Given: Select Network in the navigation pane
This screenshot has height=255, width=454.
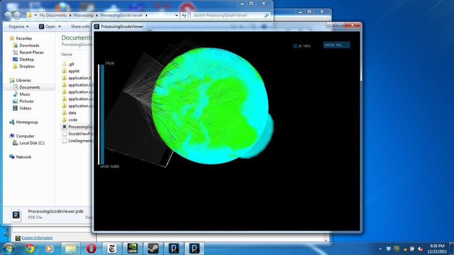Looking at the screenshot, I should point(23,157).
